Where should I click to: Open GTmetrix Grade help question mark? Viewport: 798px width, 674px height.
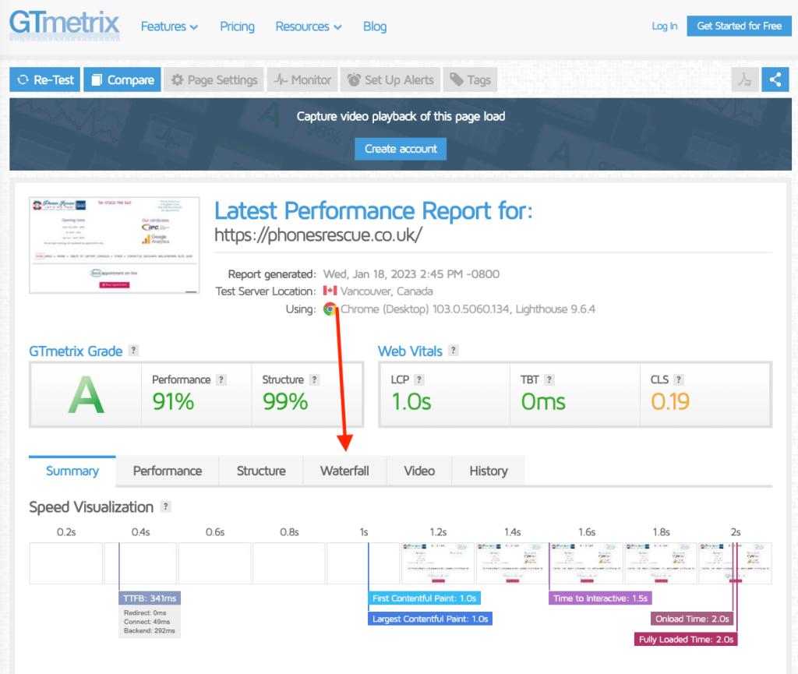[x=133, y=351]
